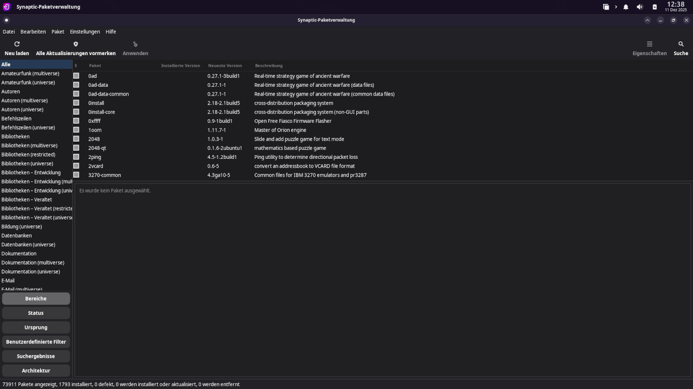The image size is (693, 389).
Task: Click the Neu laden reload icon
Action: pyautogui.click(x=17, y=44)
